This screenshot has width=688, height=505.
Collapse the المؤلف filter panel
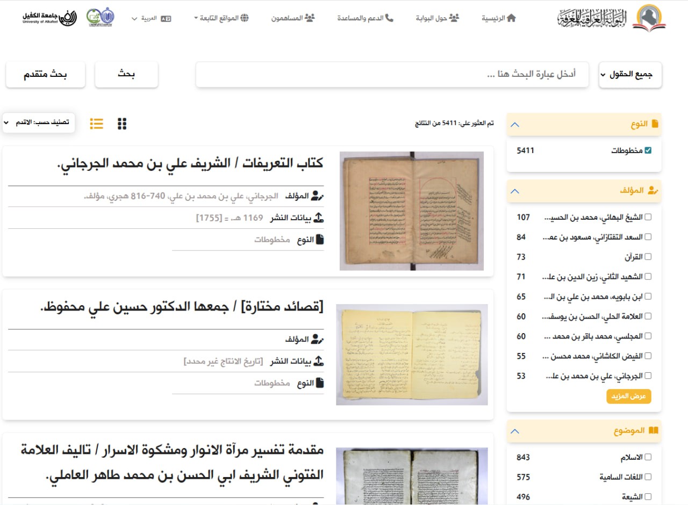pos(514,191)
